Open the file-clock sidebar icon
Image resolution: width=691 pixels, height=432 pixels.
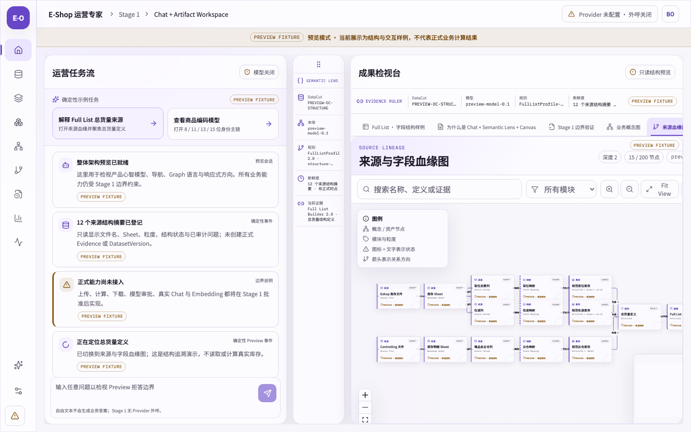click(x=18, y=194)
